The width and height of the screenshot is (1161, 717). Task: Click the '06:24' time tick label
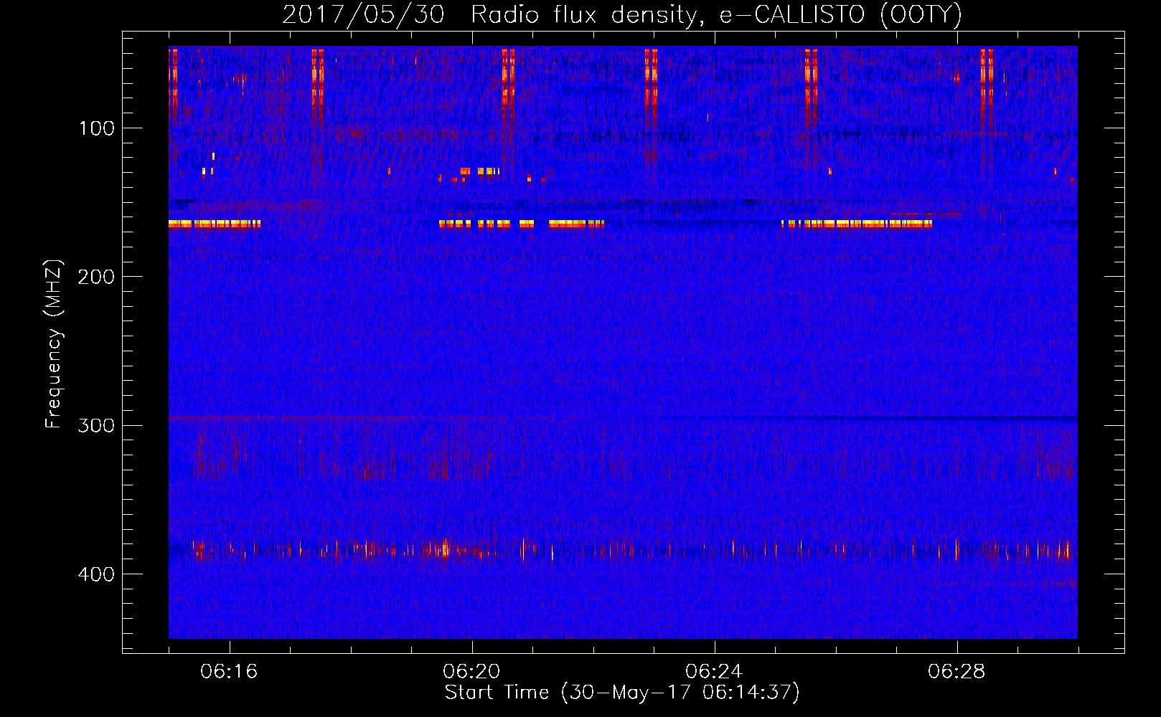[714, 672]
